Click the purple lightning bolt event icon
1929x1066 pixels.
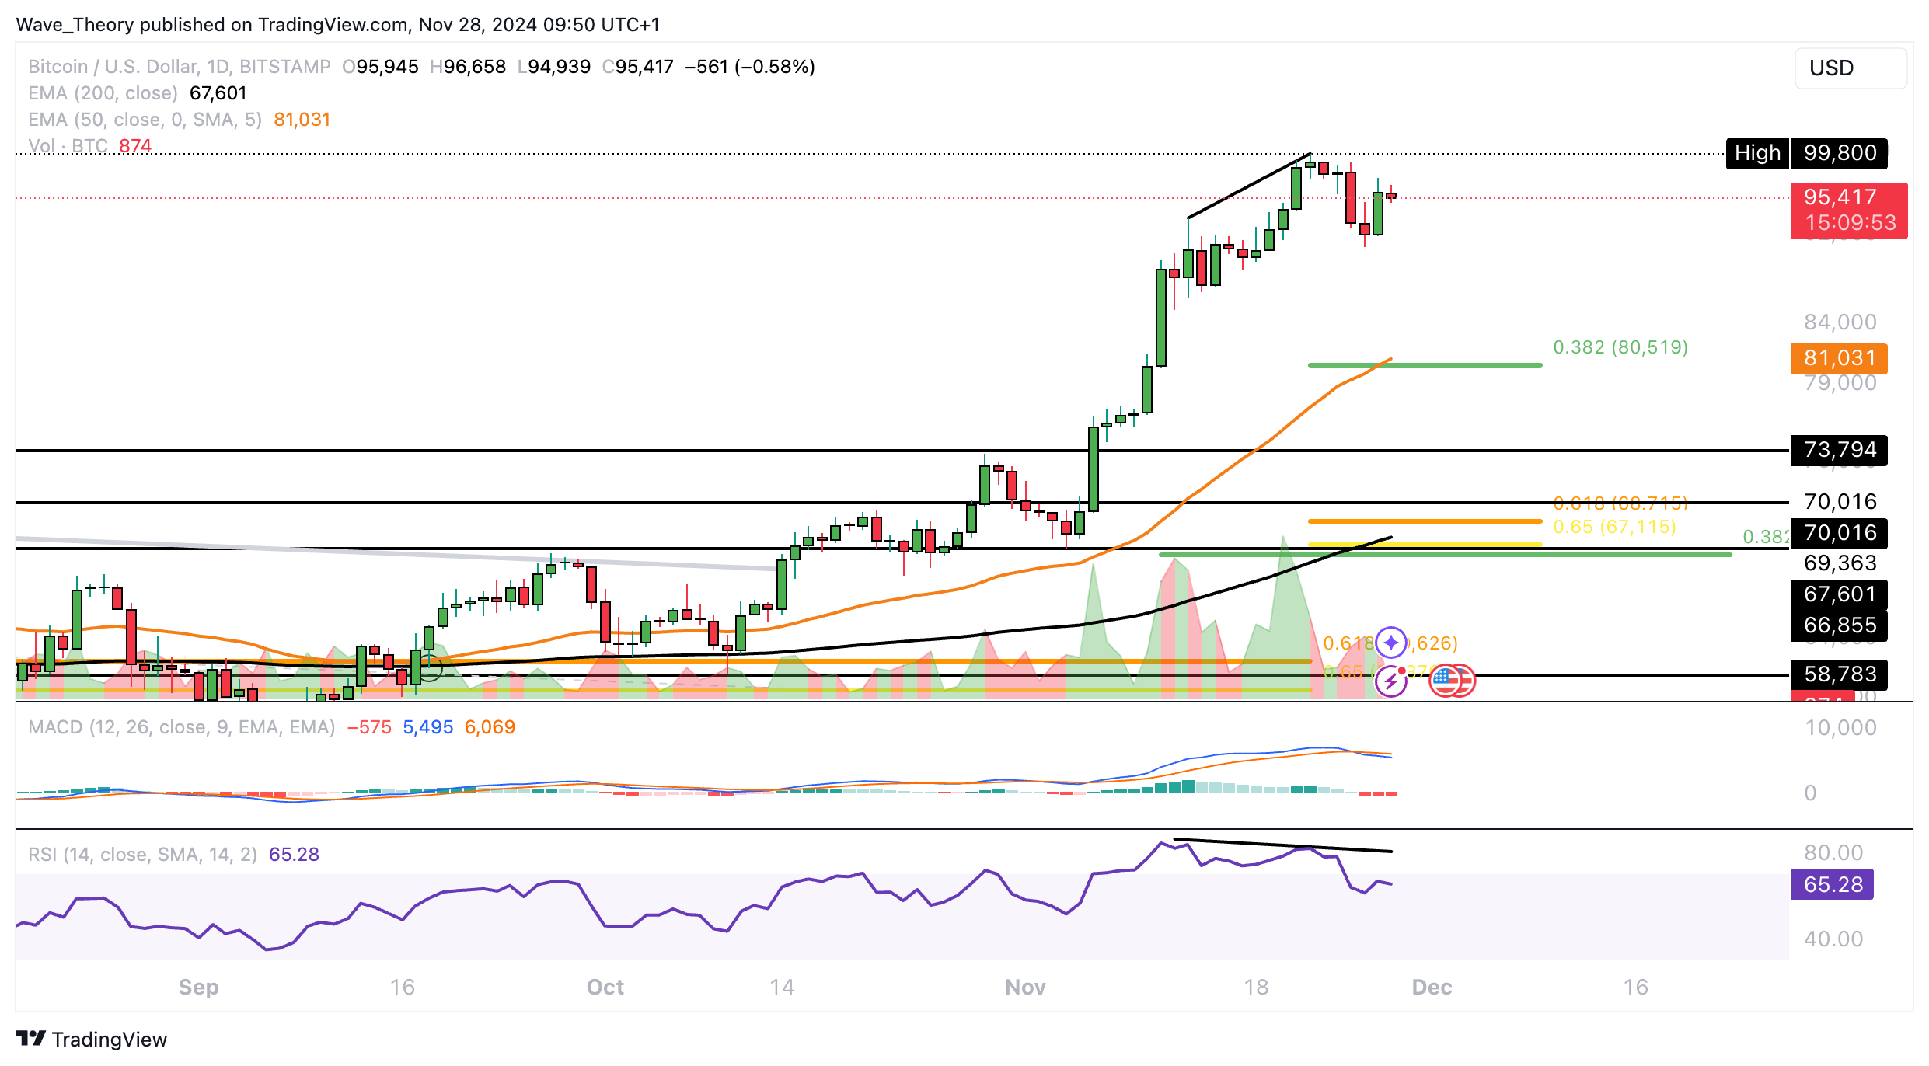tap(1390, 681)
